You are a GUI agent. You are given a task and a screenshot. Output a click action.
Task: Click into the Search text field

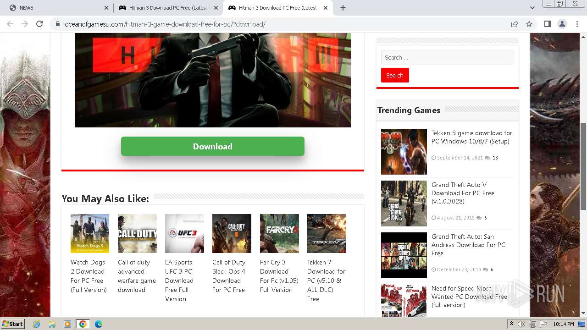click(447, 57)
